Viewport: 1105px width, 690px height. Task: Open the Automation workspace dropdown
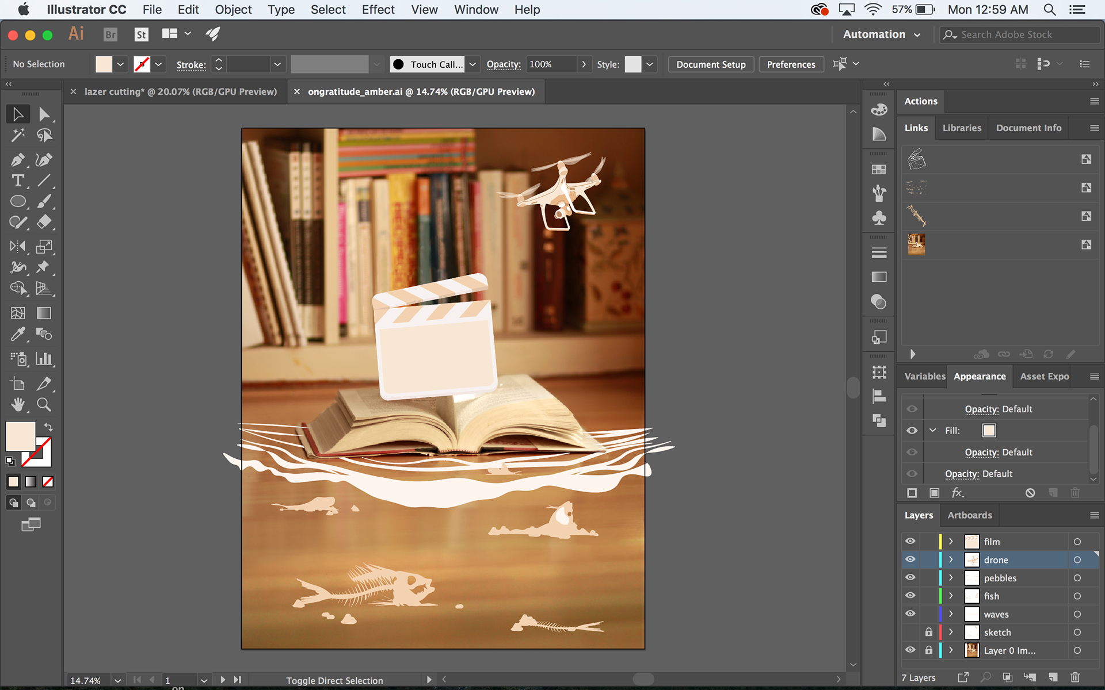[881, 34]
